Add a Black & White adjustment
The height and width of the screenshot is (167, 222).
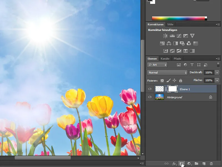(x=176, y=43)
